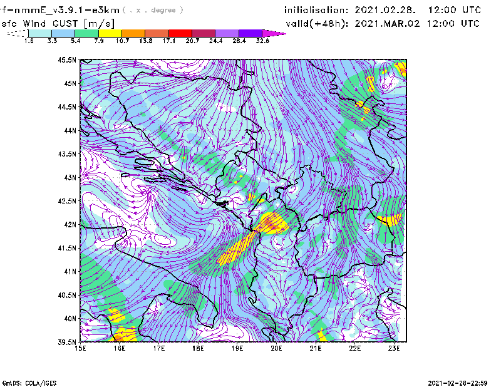Image resolution: width=501 pixels, height=387 pixels.
Task: Click the 43.5N latitude label
Action: pyautogui.click(x=67, y=153)
